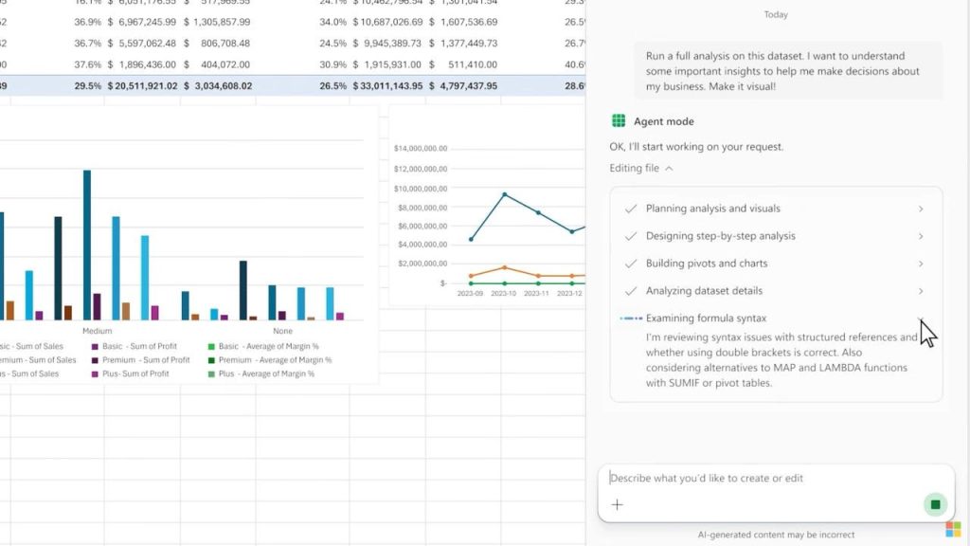Click the green stop generation button
This screenshot has height=546, width=970.
[935, 504]
